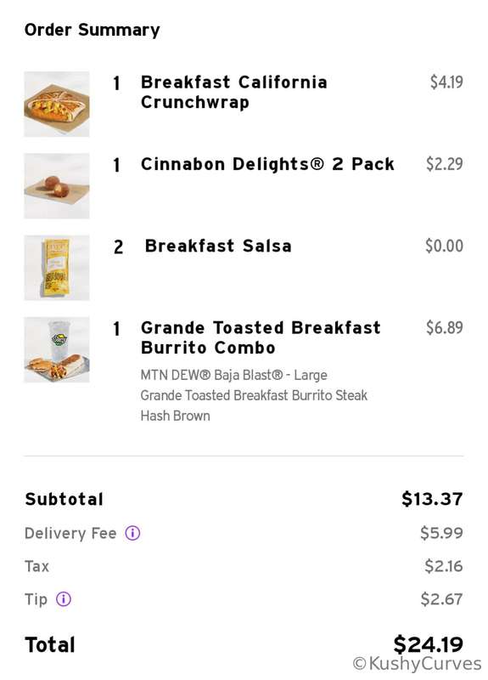
Task: Click the Delivery Fee label
Action: pyautogui.click(x=70, y=533)
